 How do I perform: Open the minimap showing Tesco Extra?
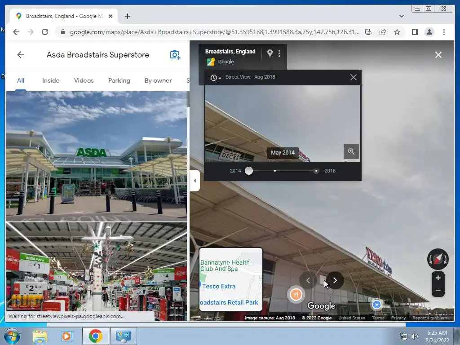tap(230, 279)
